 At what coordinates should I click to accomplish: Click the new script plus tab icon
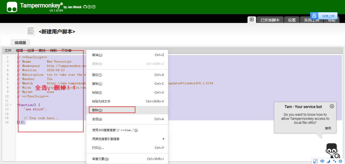click(x=252, y=19)
